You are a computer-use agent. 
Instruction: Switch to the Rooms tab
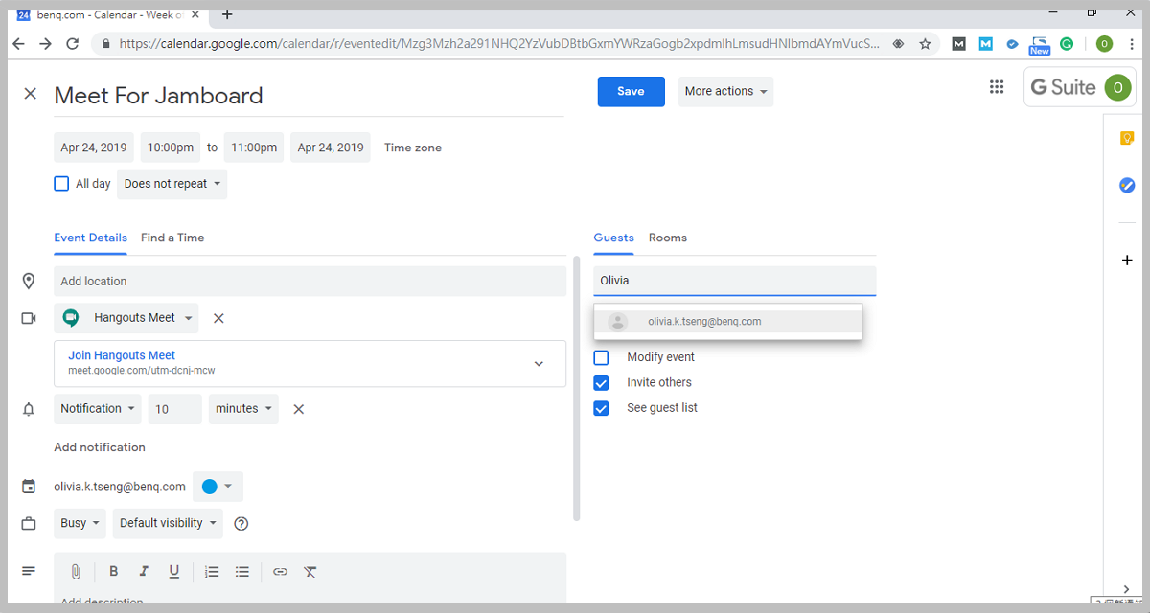668,238
